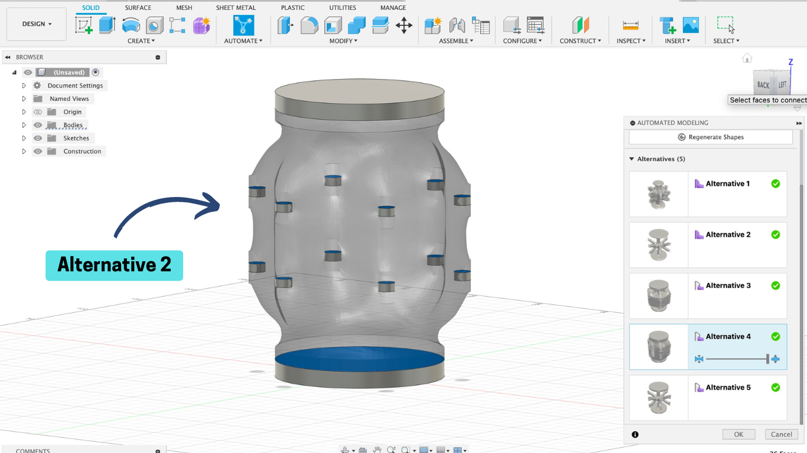Open the assemble table icon
The image size is (807, 453).
tap(481, 25)
